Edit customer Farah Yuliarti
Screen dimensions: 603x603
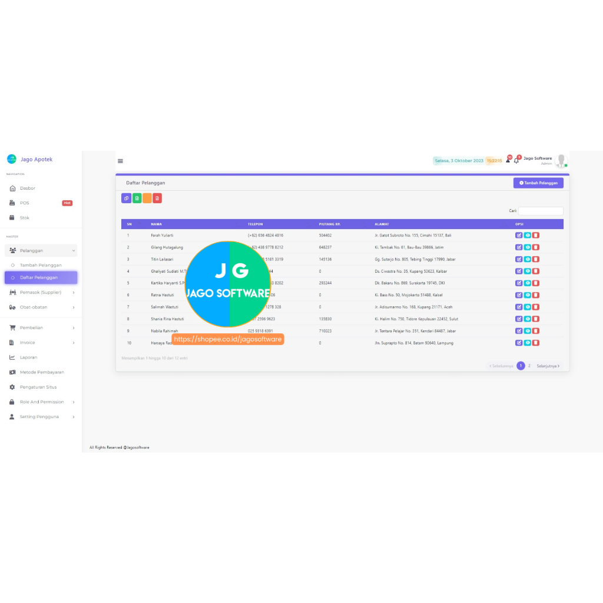pyautogui.click(x=519, y=236)
